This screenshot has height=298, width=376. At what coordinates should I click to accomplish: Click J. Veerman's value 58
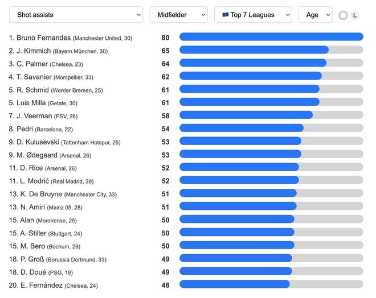click(x=165, y=116)
